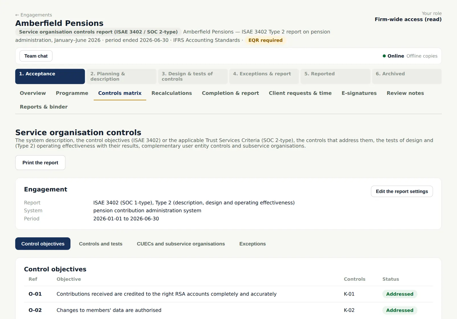Open the Recalculations tab
The width and height of the screenshot is (457, 319).
pos(172,93)
